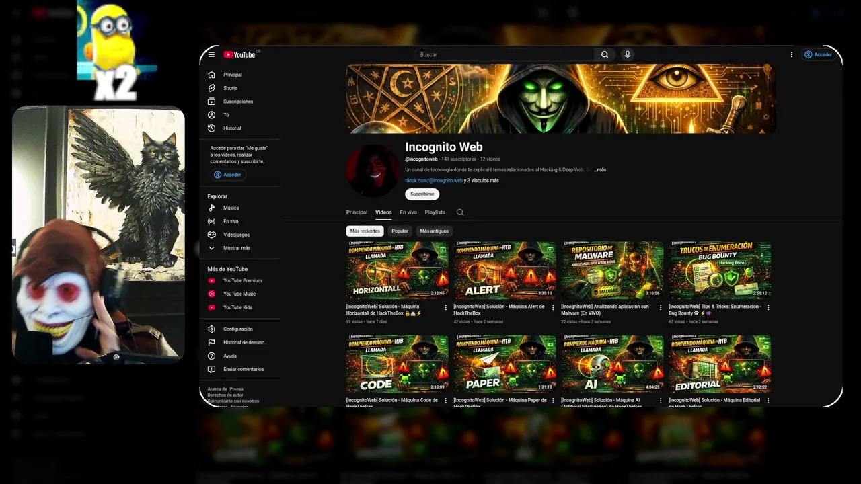
Task: Expand channel description with ...más
Action: point(600,170)
